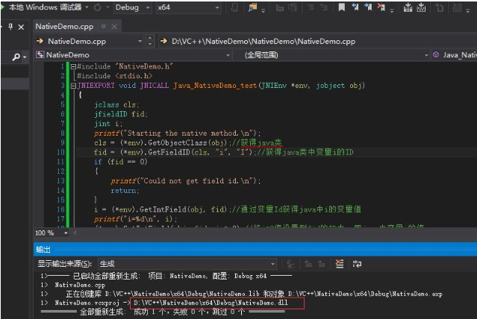Open the Java_Native member dropdown
This screenshot has width=477, height=319.
point(455,55)
